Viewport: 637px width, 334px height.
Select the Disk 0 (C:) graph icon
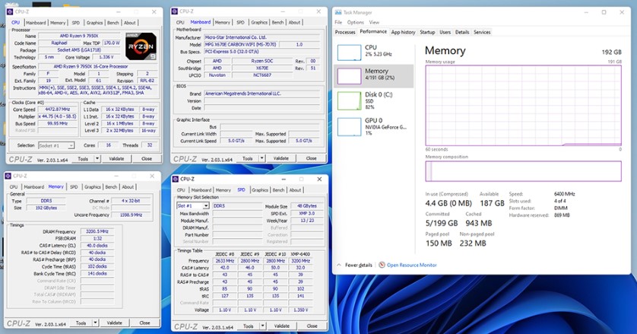(x=349, y=99)
